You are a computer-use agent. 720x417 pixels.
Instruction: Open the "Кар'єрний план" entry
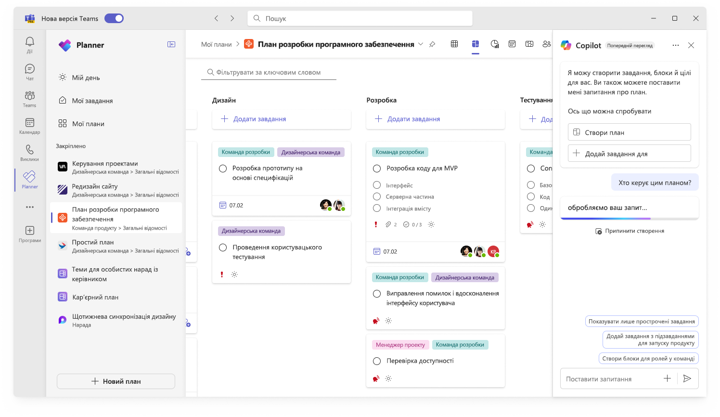tap(116, 297)
